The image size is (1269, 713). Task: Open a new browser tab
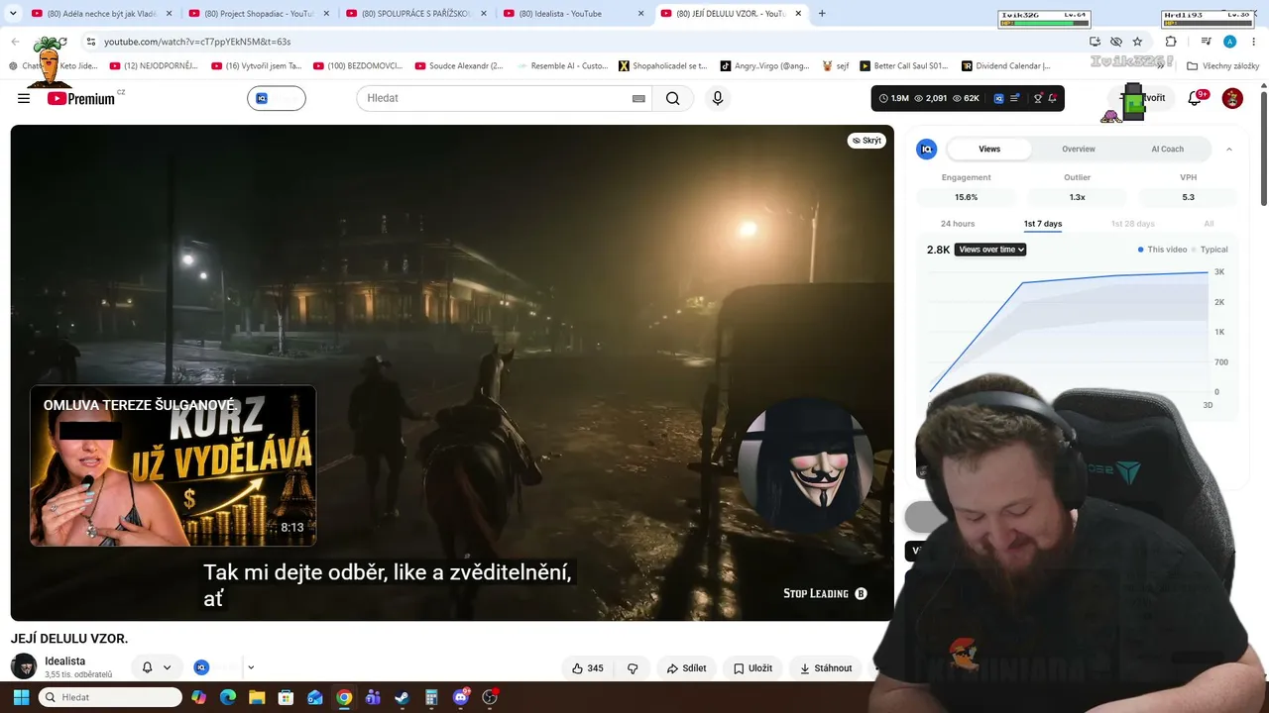pyautogui.click(x=822, y=14)
